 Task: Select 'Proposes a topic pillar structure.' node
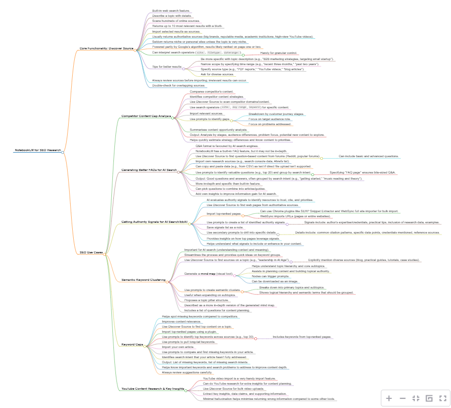click(x=206, y=300)
